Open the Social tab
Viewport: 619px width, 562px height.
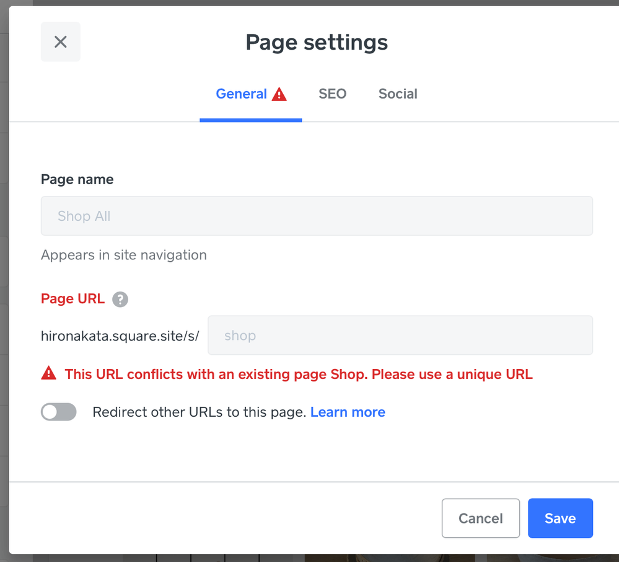tap(398, 94)
